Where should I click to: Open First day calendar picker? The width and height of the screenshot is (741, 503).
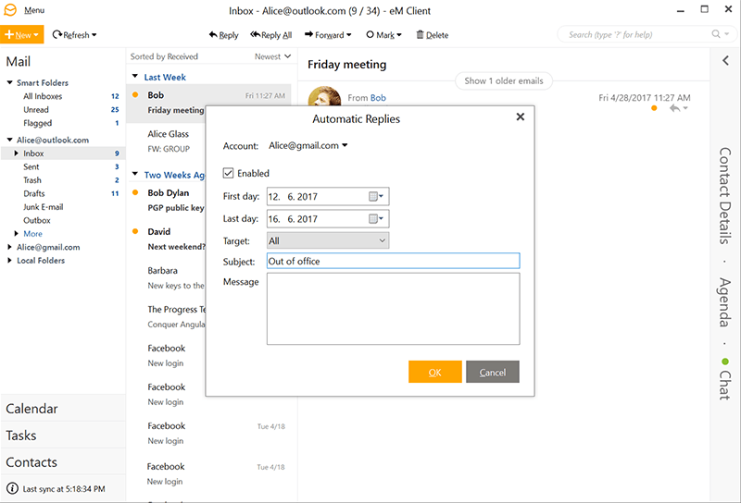point(376,196)
